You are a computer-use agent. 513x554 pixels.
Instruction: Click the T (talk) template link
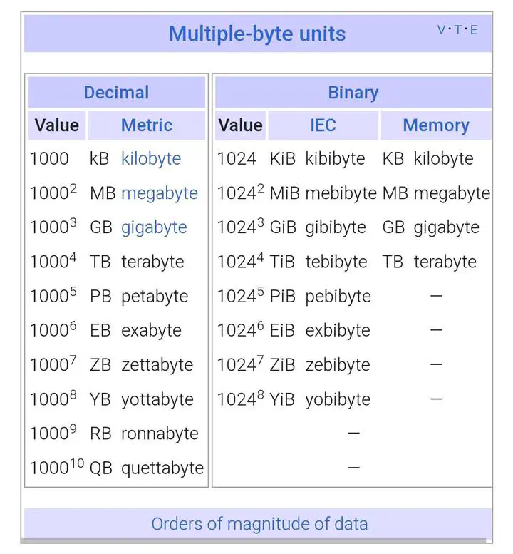457,29
